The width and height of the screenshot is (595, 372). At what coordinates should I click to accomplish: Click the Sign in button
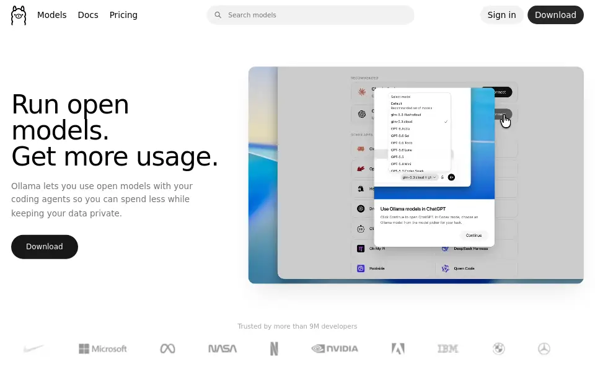coord(501,15)
